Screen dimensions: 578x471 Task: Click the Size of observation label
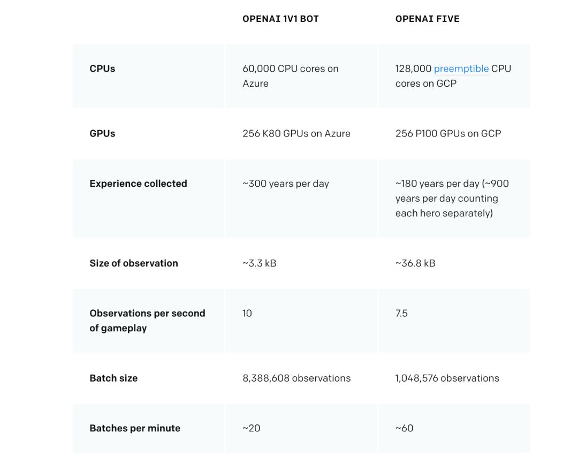coord(134,263)
